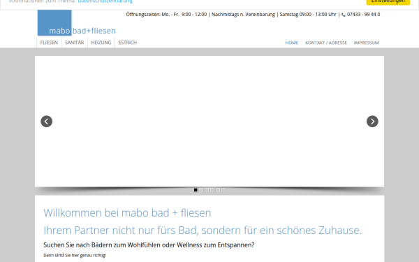
Task: Select the third slider pagination dot
Action: [x=207, y=190]
